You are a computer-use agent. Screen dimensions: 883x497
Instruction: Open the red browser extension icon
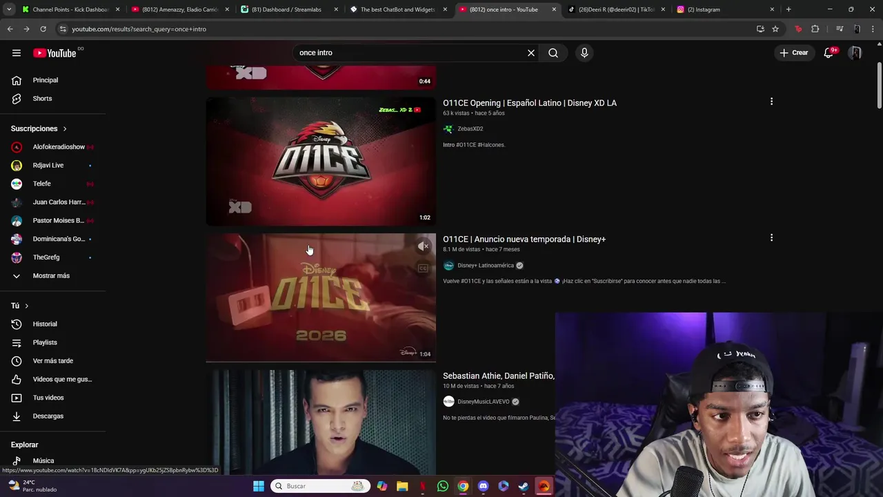(798, 29)
